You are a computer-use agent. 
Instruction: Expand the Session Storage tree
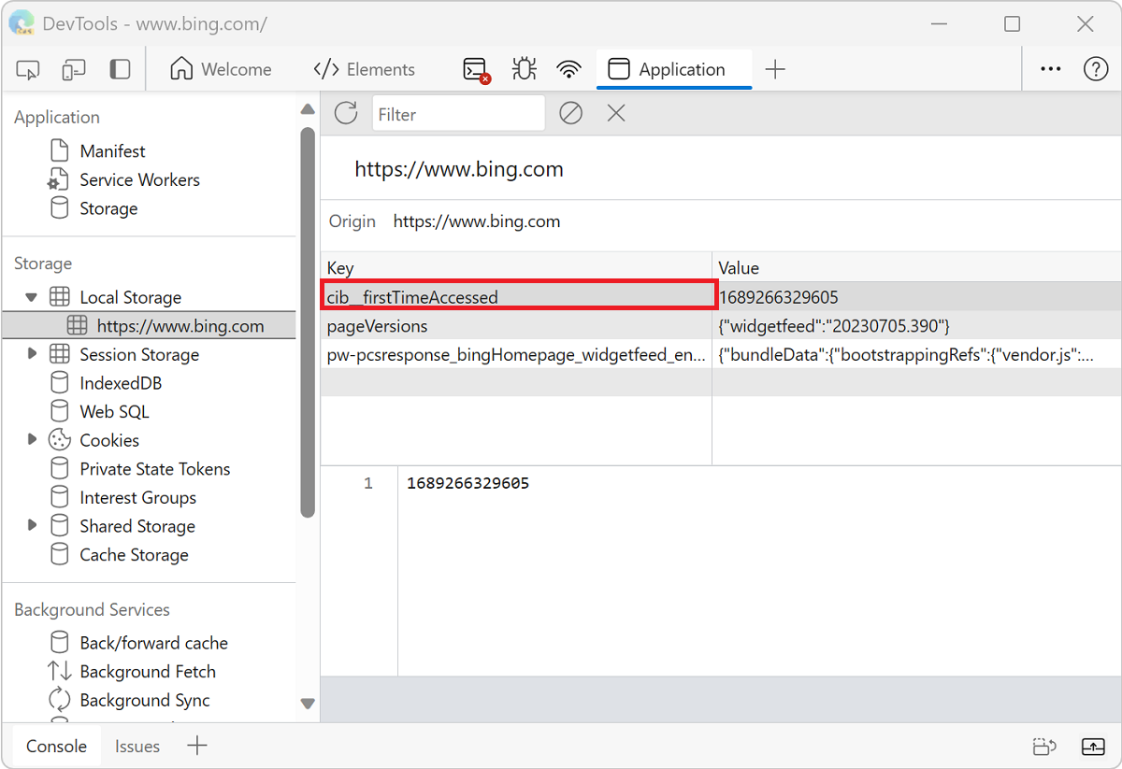(x=32, y=354)
